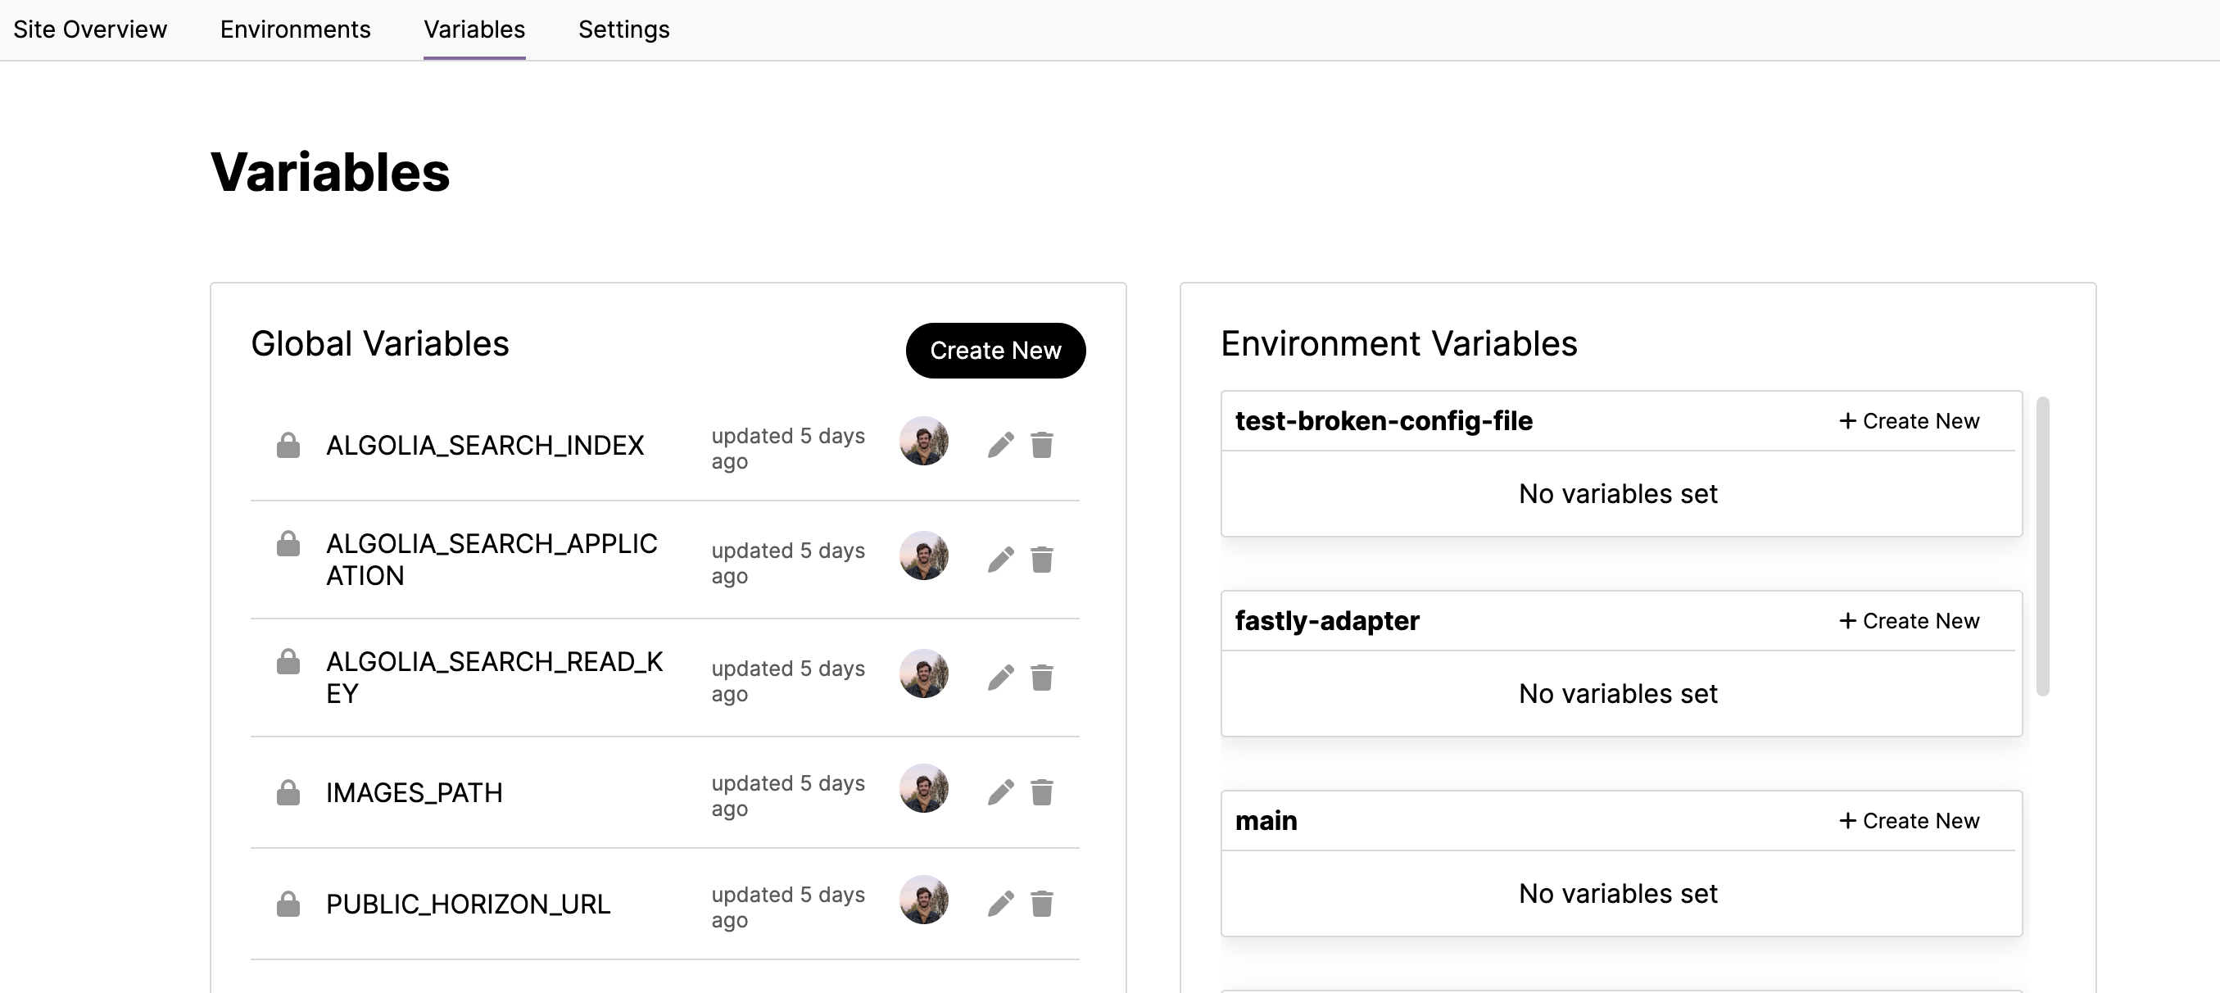The height and width of the screenshot is (993, 2220).
Task: Click 'updated 5 days ago' for PUBLIC_HORIZON_URL
Action: 789,907
